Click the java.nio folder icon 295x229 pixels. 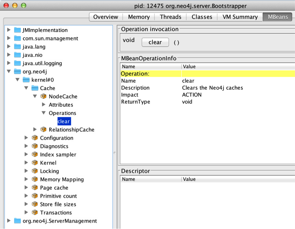point(17,55)
